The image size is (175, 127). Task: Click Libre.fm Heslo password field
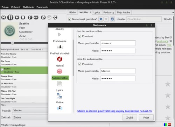tap(118, 78)
